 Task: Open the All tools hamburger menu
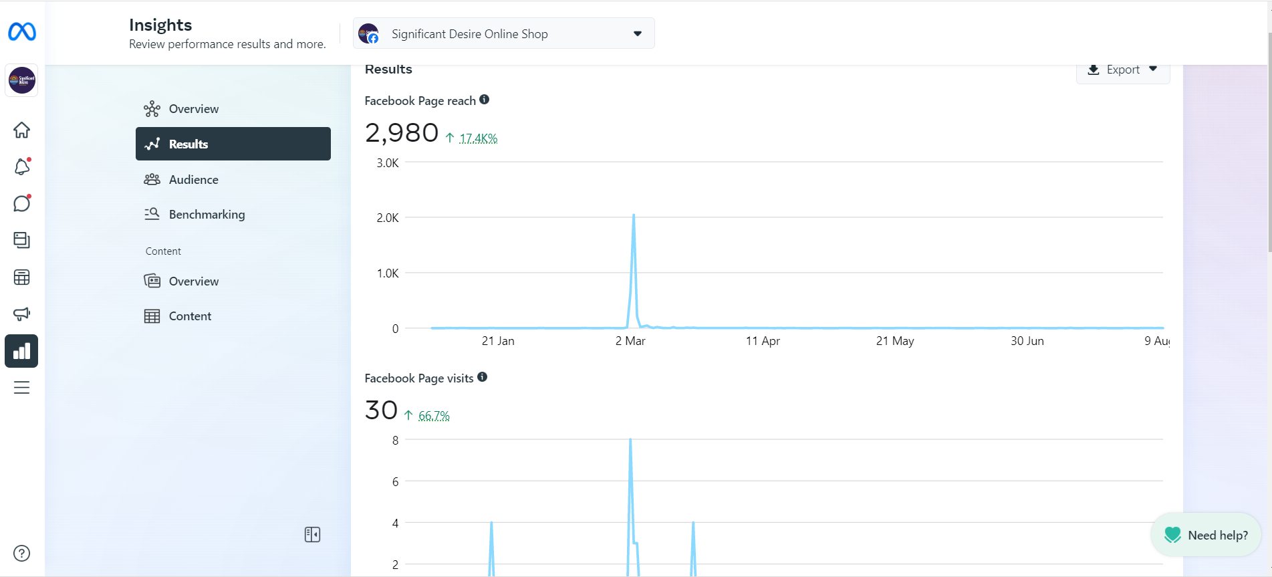tap(22, 388)
